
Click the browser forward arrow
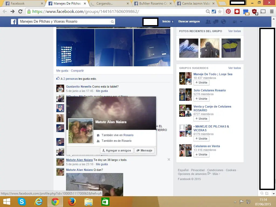[12, 11]
